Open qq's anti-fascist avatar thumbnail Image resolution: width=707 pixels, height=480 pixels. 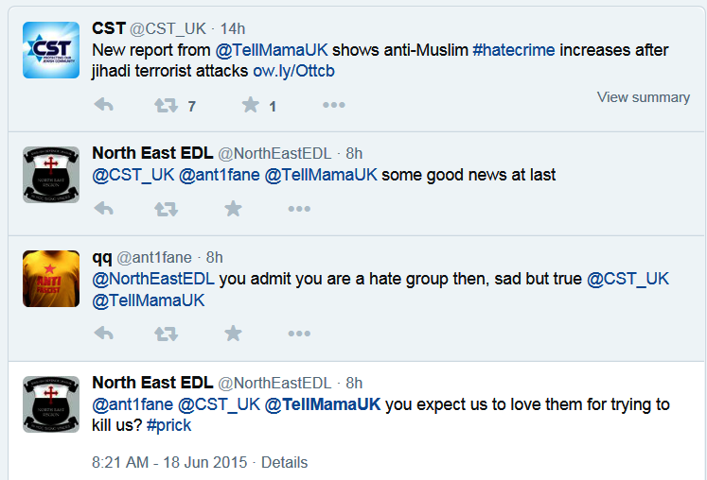point(51,279)
